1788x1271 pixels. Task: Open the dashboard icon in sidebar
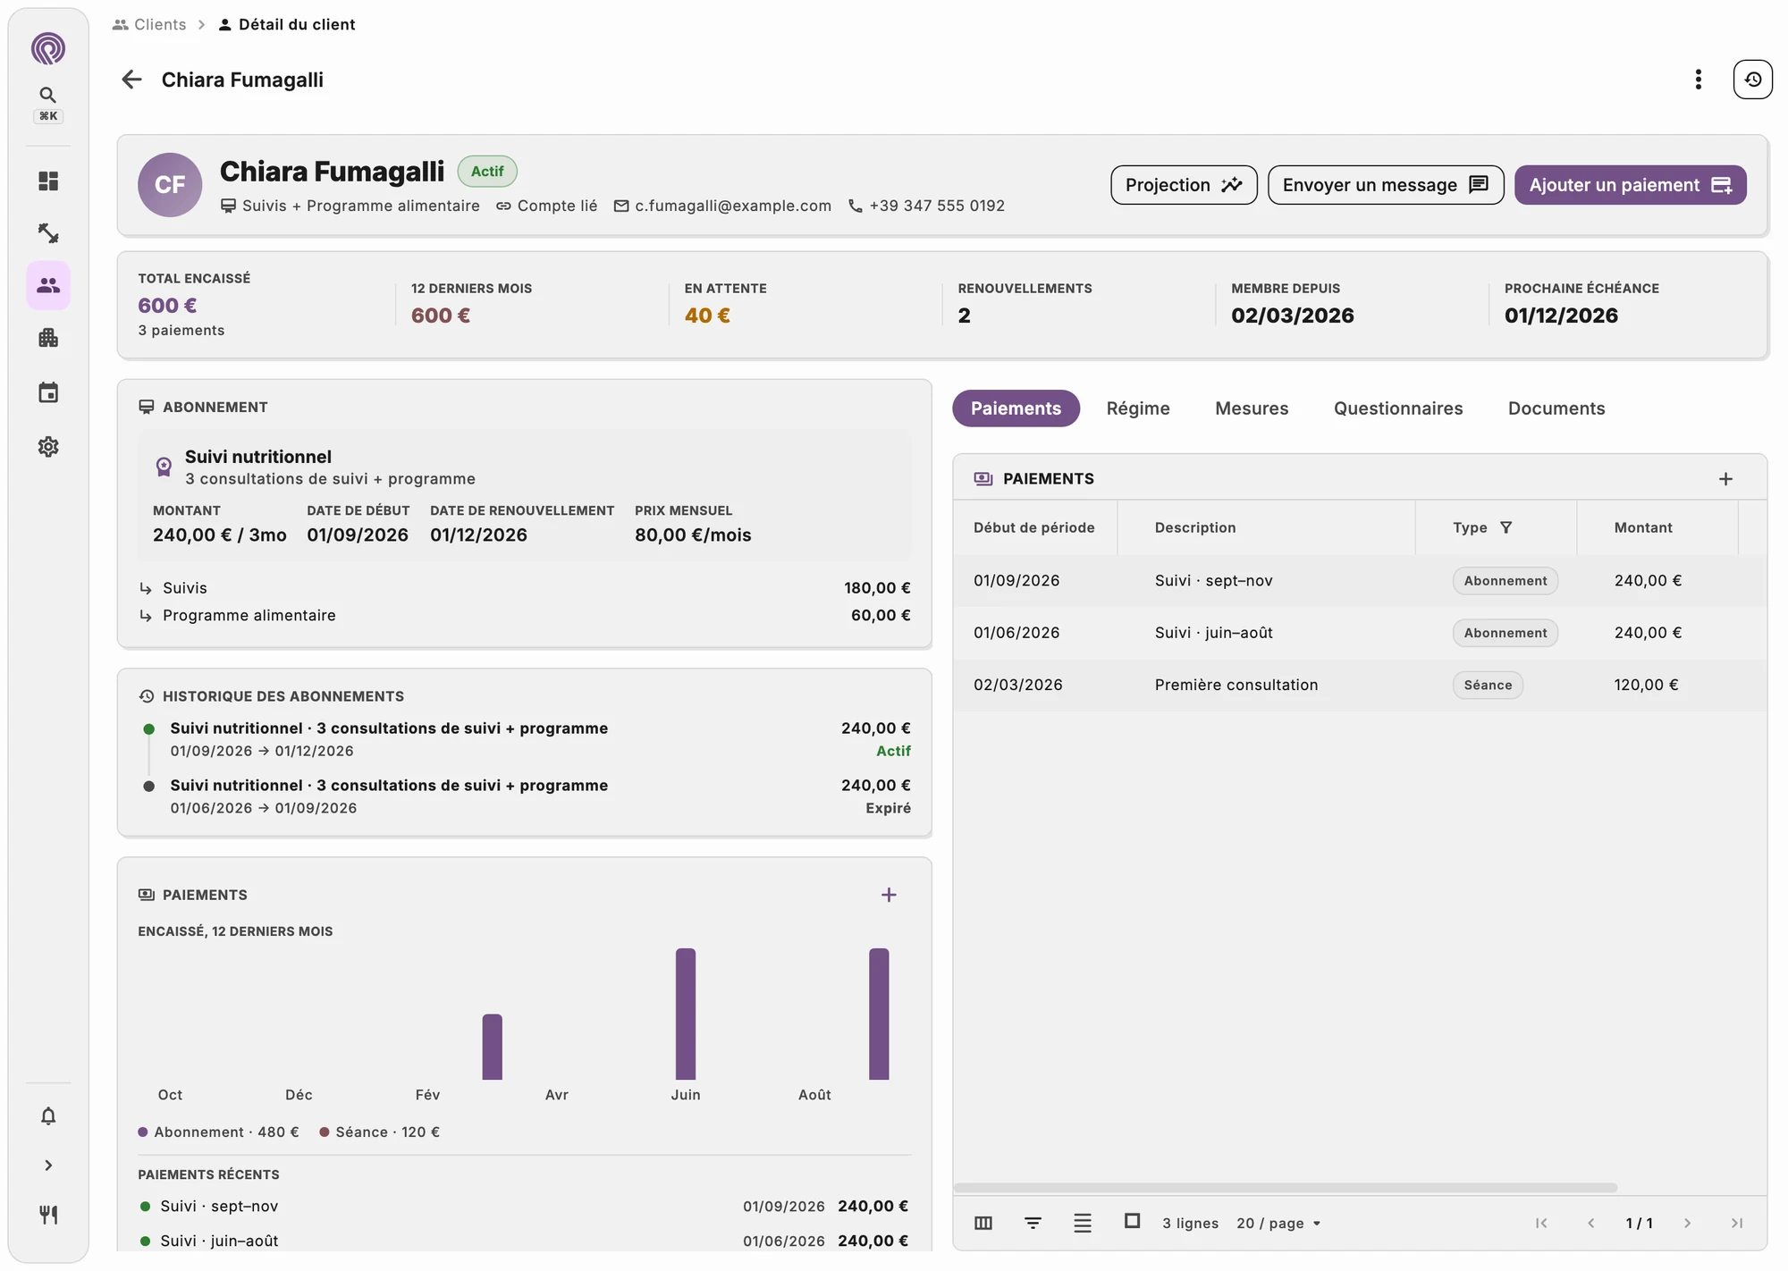(48, 181)
